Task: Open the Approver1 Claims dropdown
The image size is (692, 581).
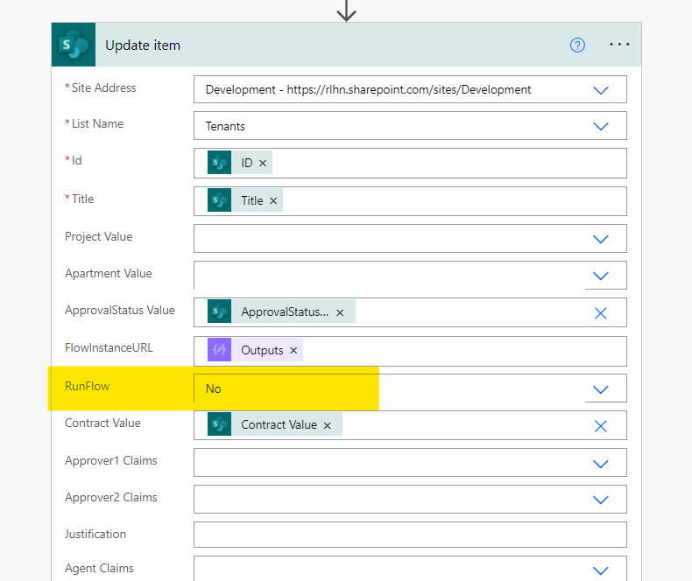Action: pos(601,463)
